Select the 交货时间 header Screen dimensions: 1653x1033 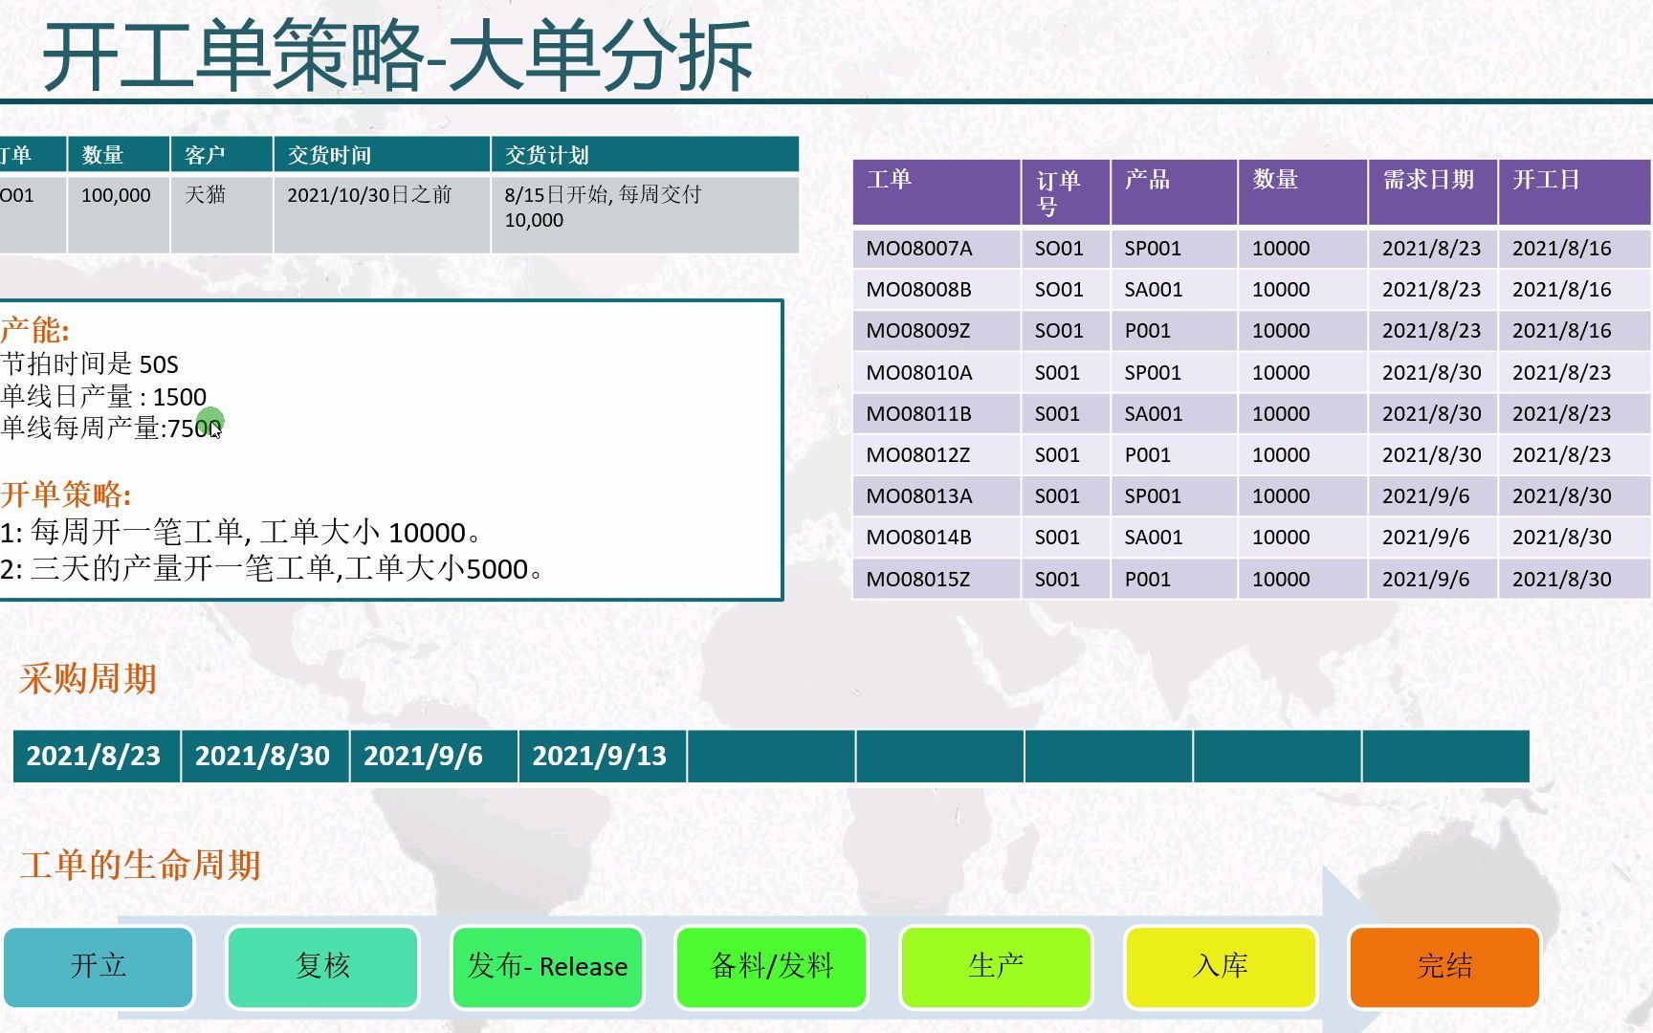click(382, 155)
